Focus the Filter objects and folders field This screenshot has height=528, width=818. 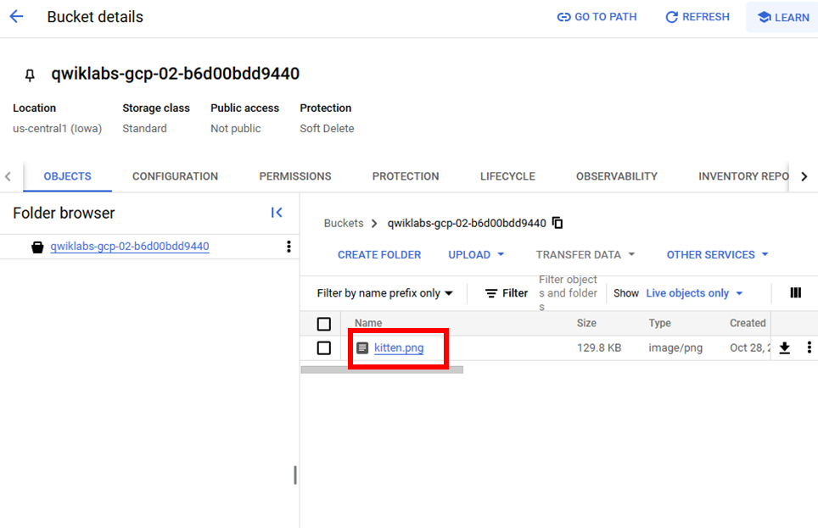point(569,293)
